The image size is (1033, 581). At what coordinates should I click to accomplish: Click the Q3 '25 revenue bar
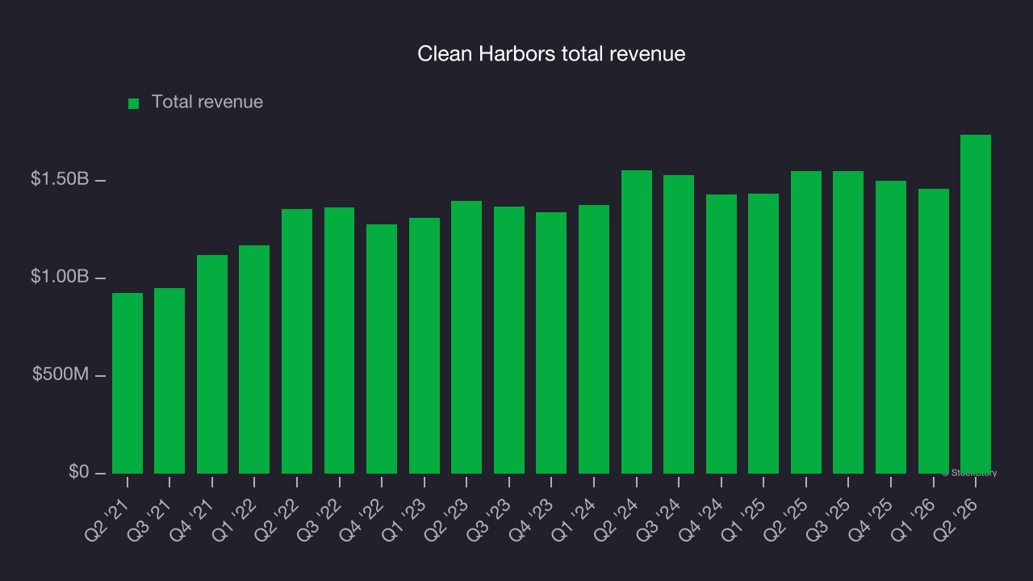[x=848, y=322]
